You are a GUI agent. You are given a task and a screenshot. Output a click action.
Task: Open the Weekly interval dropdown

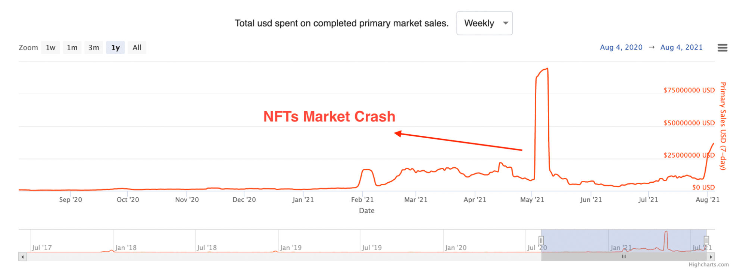tap(484, 23)
